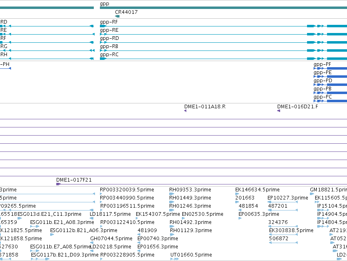Click protein gpp-PE label
347x261 pixels.
[x=323, y=72]
